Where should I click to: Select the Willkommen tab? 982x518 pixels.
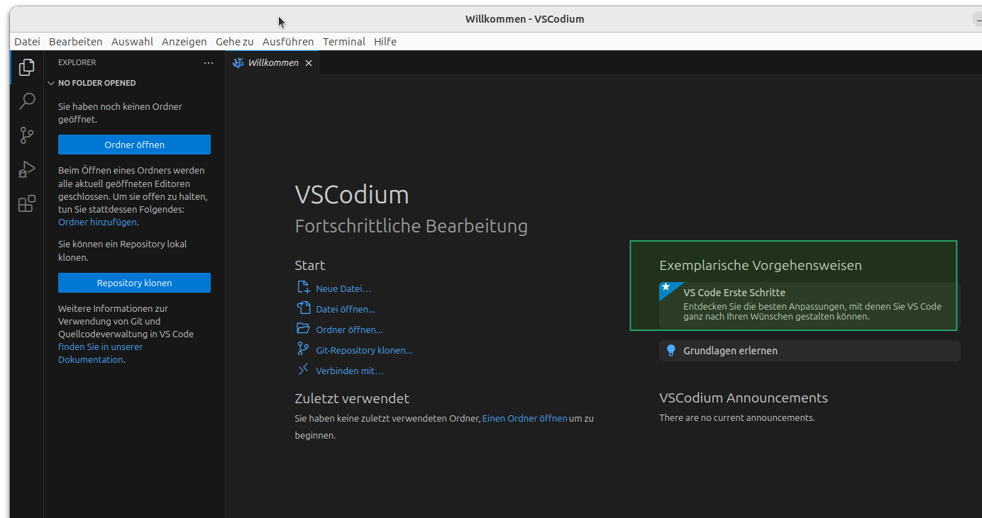(x=273, y=62)
